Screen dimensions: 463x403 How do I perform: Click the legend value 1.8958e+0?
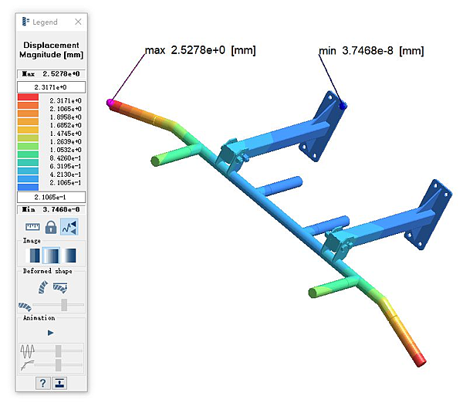[66, 117]
